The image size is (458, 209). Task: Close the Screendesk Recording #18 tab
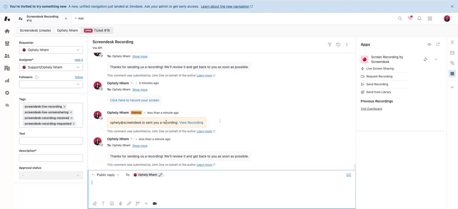click(x=66, y=19)
